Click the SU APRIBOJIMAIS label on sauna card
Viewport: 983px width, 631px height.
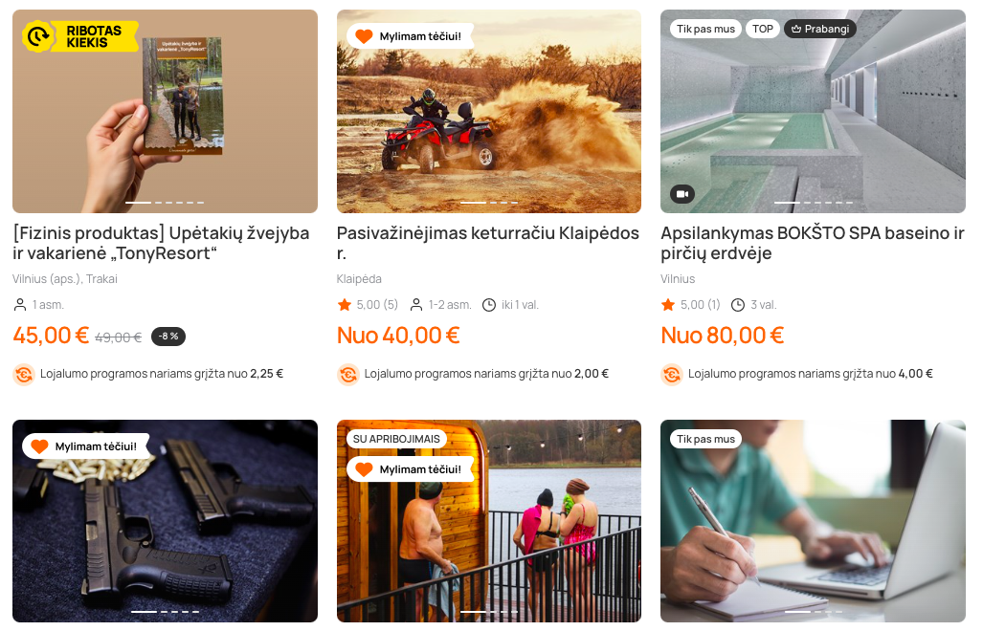396,439
